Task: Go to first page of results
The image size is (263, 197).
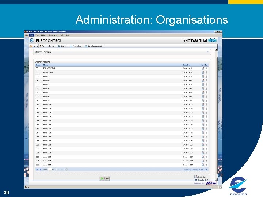Action: 37,169
